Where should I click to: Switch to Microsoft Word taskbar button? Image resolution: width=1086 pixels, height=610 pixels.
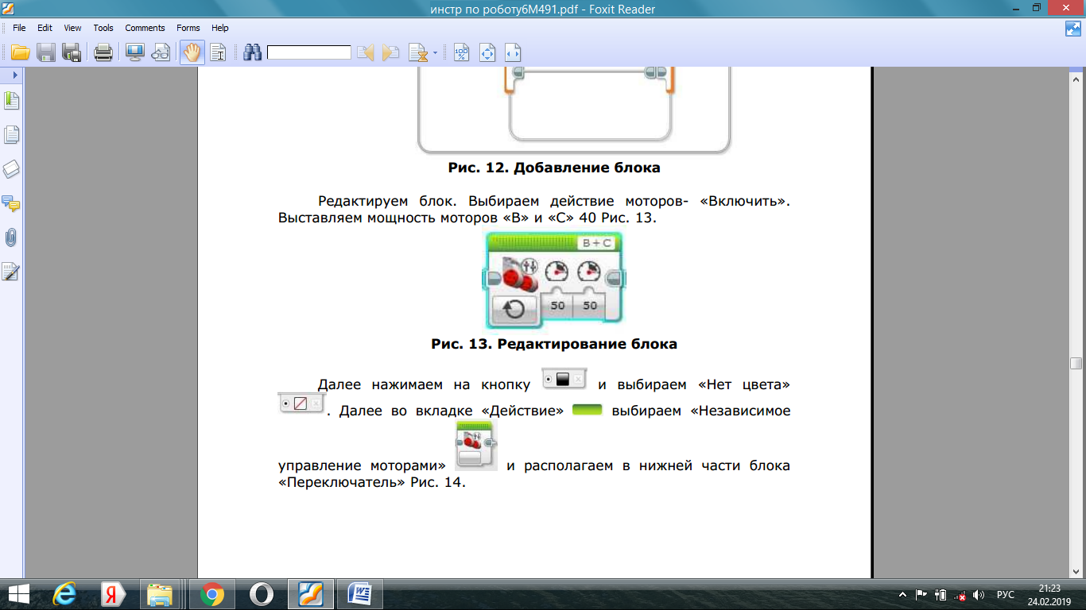point(360,594)
